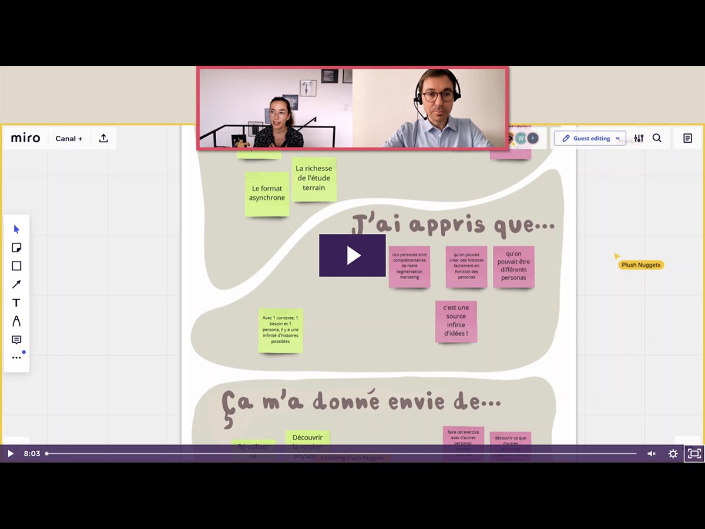The image size is (705, 529).
Task: Select 'qu'on pouvait créer des histoires' note
Action: pyautogui.click(x=466, y=266)
